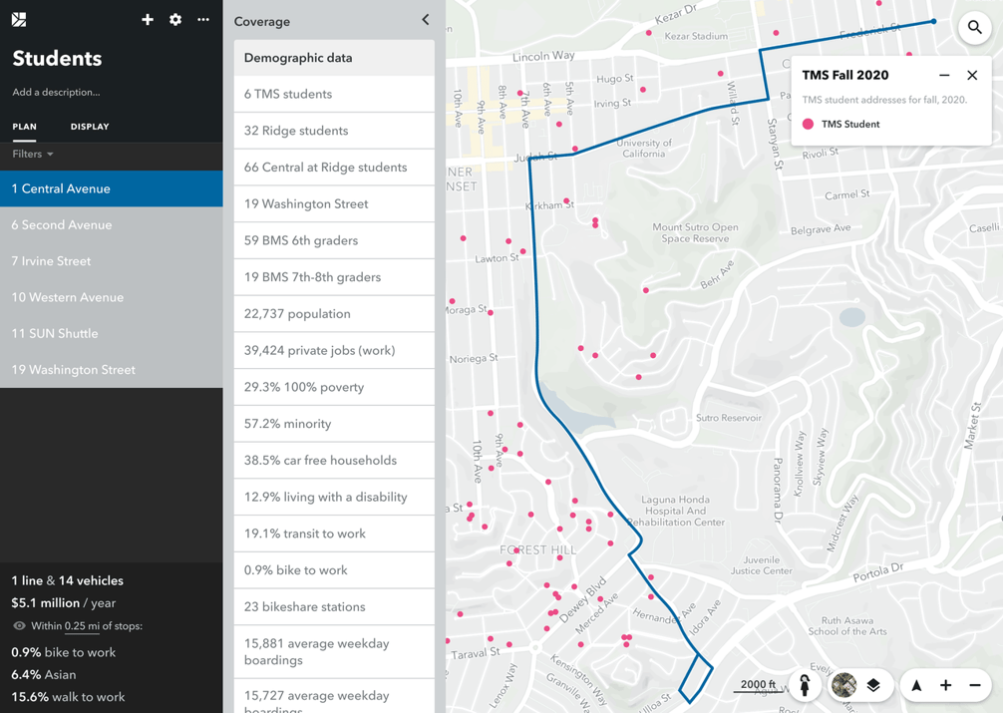The height and width of the screenshot is (713, 1003).
Task: Select the 19 Washington Street line
Action: click(112, 369)
